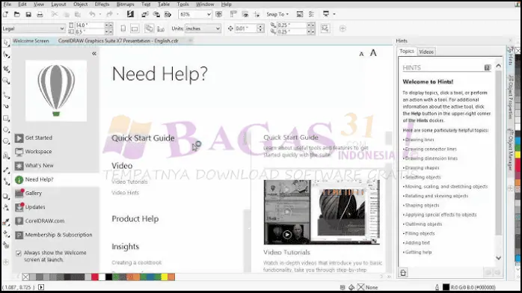Switch to the Videos tab in Hints
Screen dimensions: 522x293
click(426, 52)
